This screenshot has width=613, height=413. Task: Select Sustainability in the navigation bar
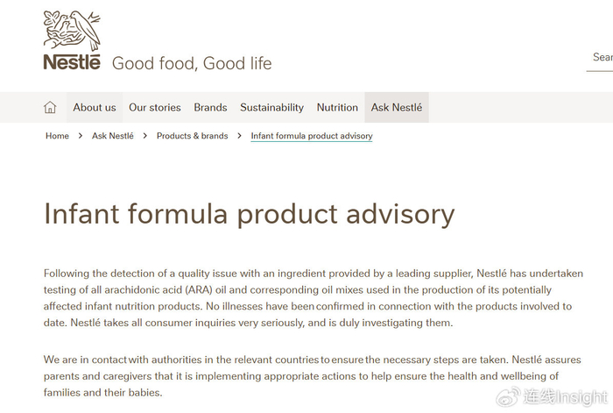tap(271, 108)
